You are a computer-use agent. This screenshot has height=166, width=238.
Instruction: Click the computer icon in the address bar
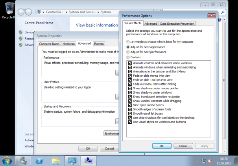[39, 12]
